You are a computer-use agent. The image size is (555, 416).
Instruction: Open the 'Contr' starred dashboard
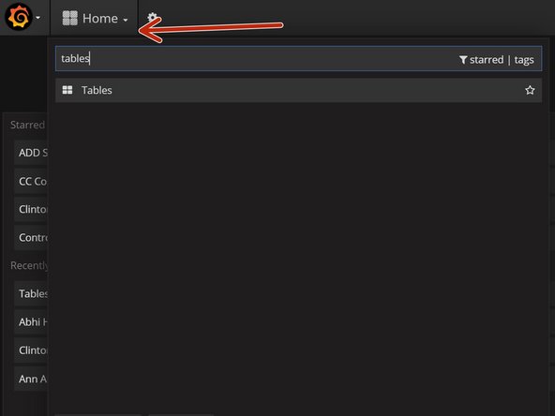coord(31,238)
